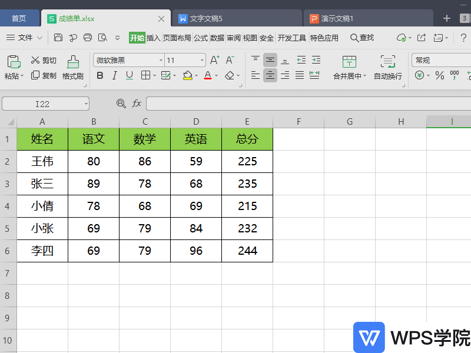Screen dimensions: 471x353
Task: Click the decrease indent icon
Action: pyautogui.click(x=301, y=60)
